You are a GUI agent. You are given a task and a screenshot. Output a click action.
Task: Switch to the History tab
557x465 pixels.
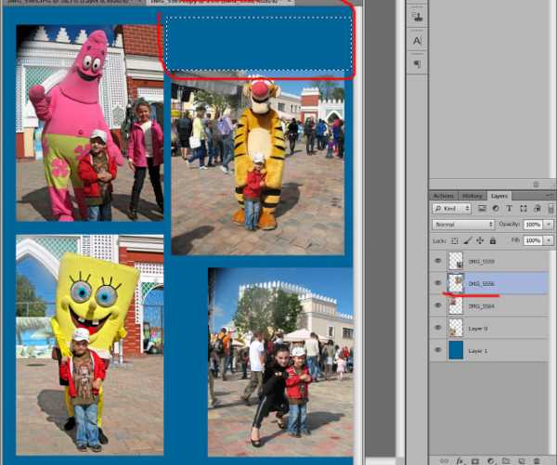click(472, 196)
